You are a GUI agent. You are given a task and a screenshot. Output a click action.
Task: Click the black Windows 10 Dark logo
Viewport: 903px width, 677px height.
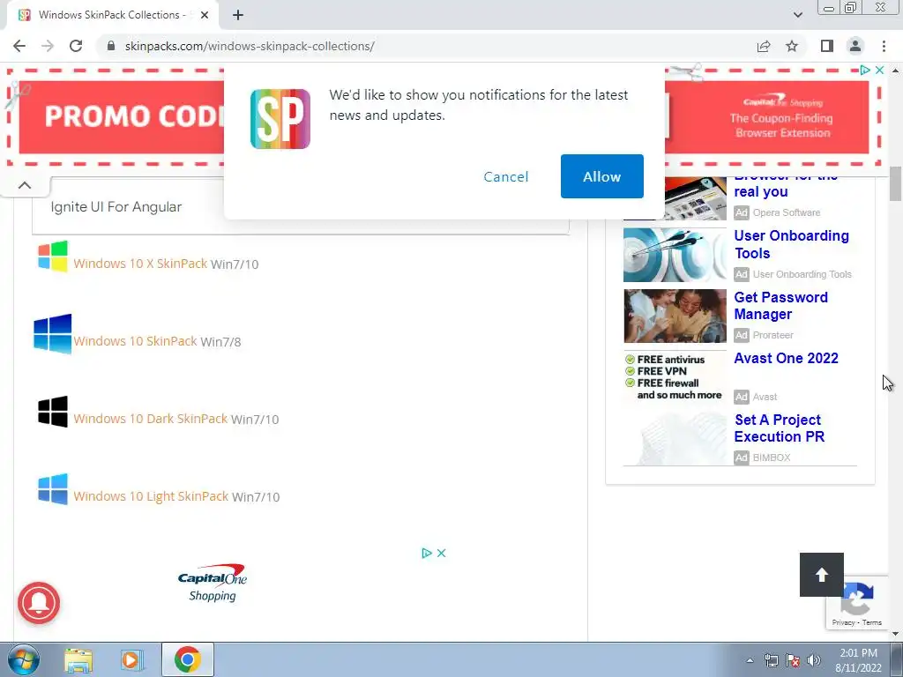52,411
